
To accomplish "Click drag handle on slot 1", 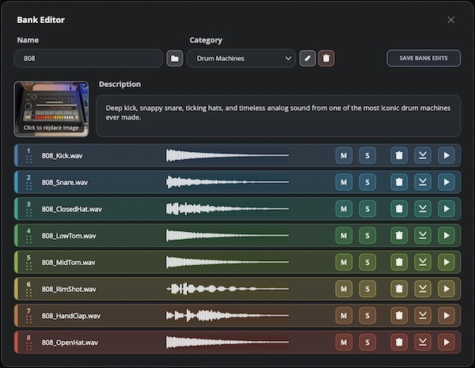I will point(28,159).
